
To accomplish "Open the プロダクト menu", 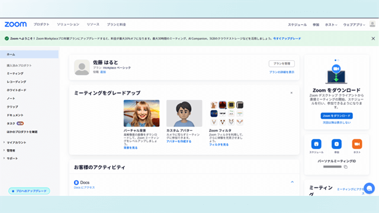I will coord(41,24).
